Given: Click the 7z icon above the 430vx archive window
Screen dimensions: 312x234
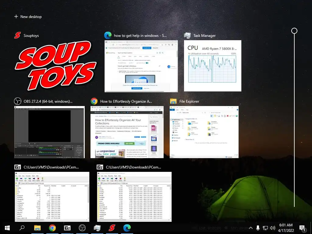Looking at the screenshot, I should pyautogui.click(x=100, y=167).
